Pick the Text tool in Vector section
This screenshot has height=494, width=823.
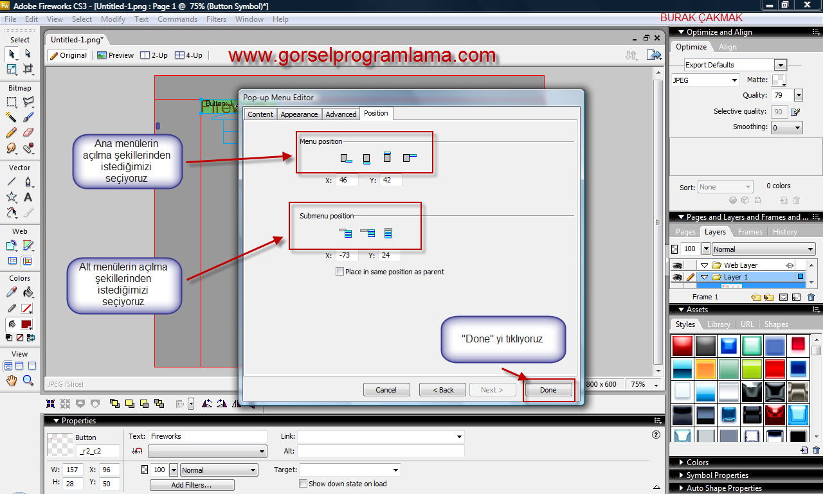pos(28,197)
